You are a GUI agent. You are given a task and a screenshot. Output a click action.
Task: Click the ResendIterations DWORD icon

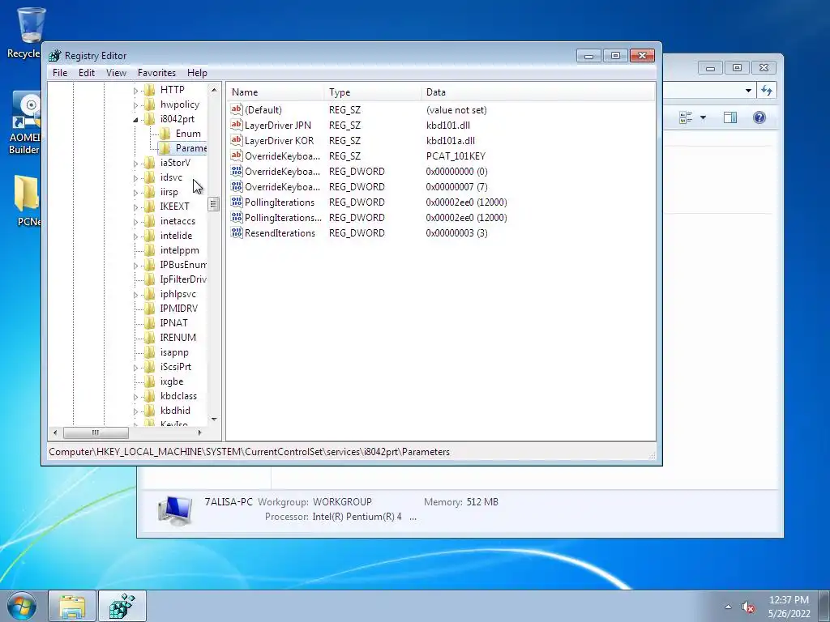[237, 232]
